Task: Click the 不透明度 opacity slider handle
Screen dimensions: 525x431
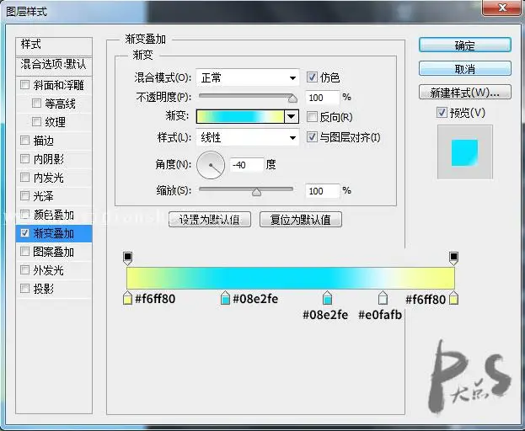Action: pos(292,98)
